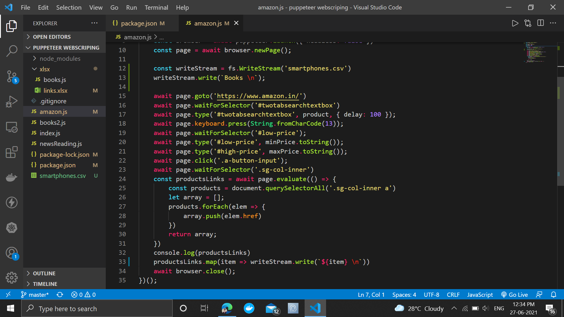The width and height of the screenshot is (564, 317).
Task: Toggle CRLF line ending in status bar
Action: tap(453, 295)
